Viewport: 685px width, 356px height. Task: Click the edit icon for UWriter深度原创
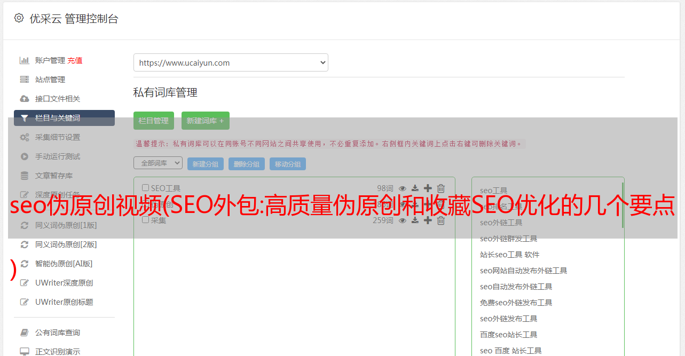click(25, 283)
